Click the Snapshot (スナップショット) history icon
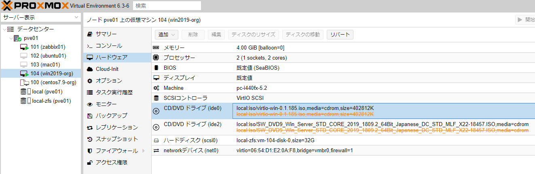The image size is (535, 174). 90,139
